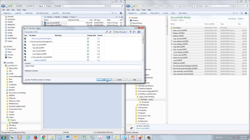This screenshot has height=140, width=250.
Task: Click the preview pane icon in right Explorer window
Action: [241, 13]
